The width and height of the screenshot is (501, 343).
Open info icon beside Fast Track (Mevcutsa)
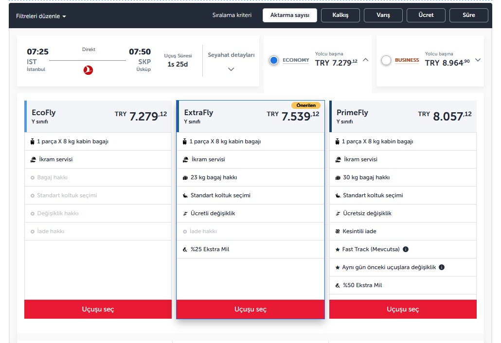tap(406, 249)
